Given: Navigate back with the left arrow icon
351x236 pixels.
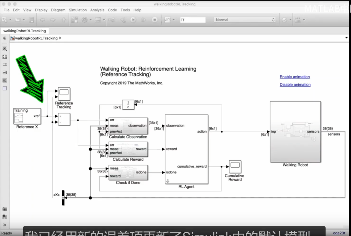Looking at the screenshot, I should (x=42, y=20).
